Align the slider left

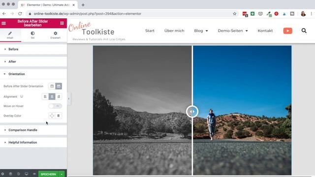(x=45, y=96)
